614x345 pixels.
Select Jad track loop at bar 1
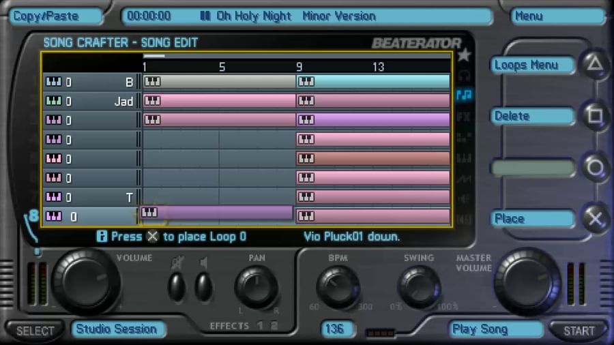219,100
